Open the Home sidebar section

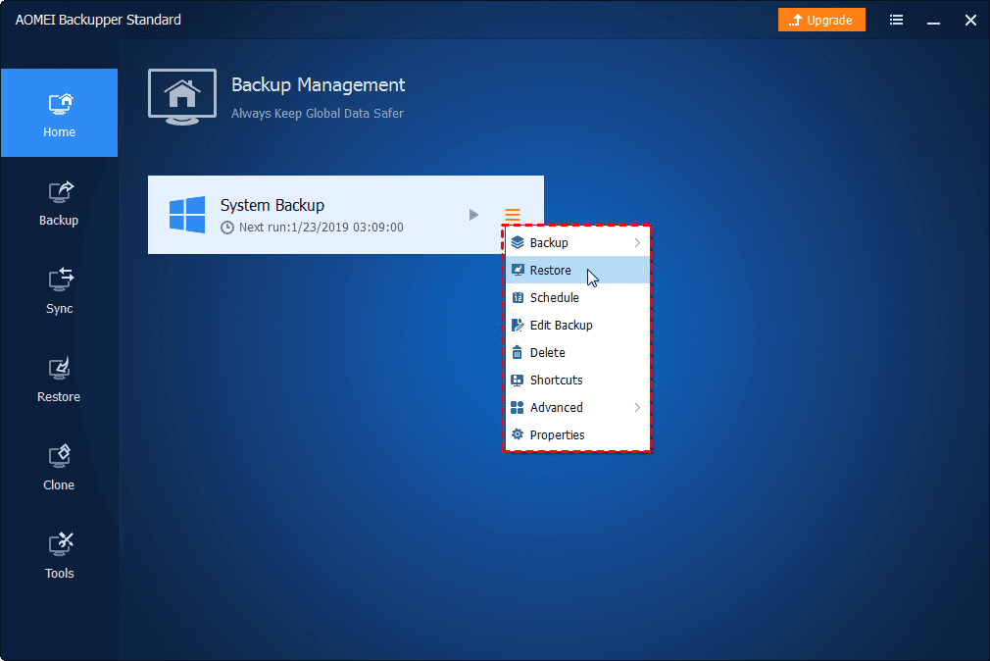[x=59, y=114]
